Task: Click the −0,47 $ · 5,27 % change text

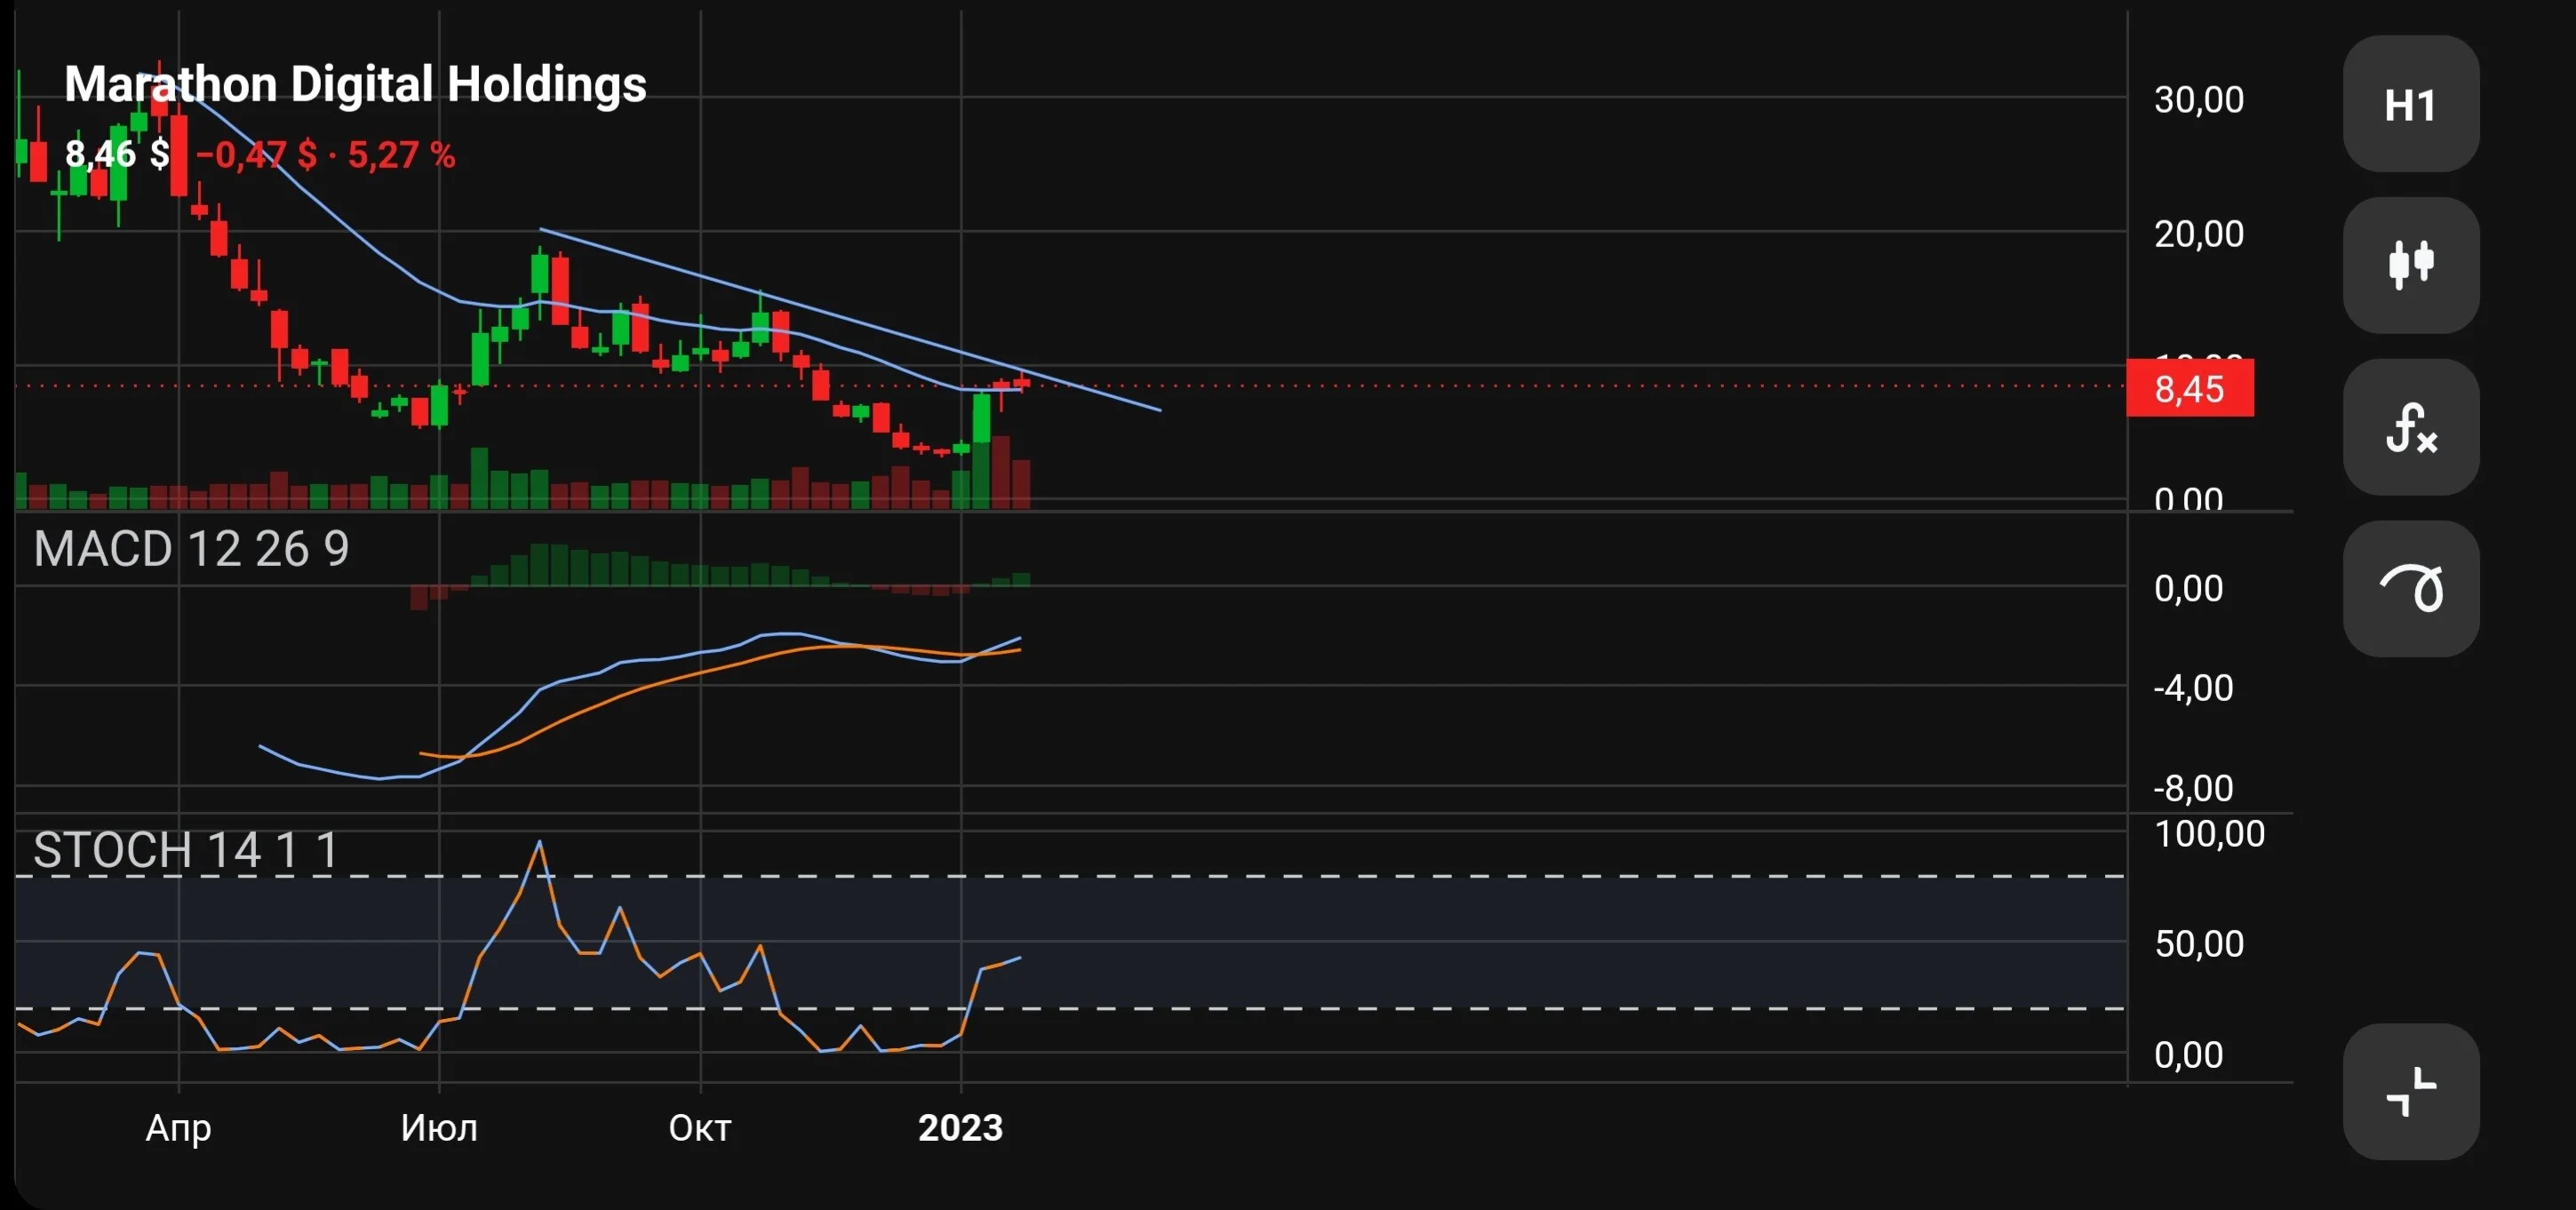Action: click(x=325, y=154)
